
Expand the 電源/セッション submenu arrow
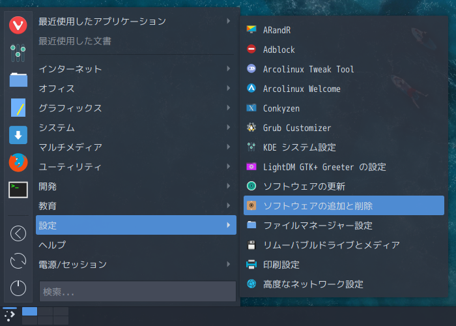[229, 264]
